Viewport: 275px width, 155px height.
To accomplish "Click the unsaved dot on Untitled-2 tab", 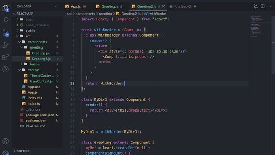I will coord(195,6).
